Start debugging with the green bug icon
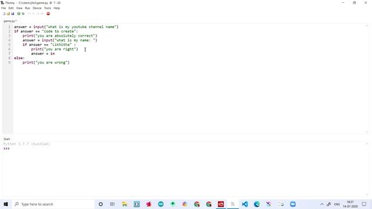The image size is (372, 209). click(23, 14)
